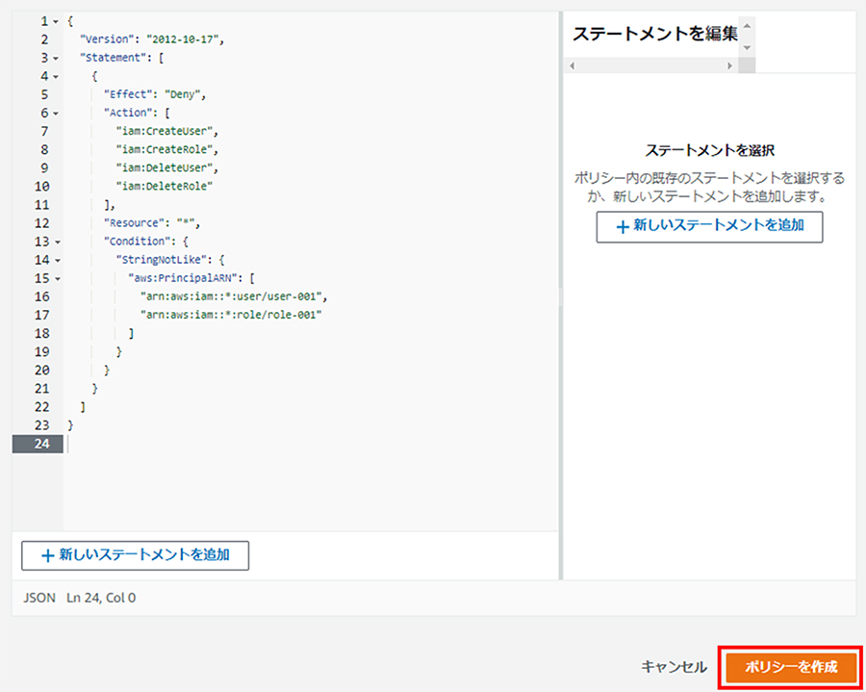Click 新しいステートメントを追加 below the editor
Viewport: 866px width, 692px height.
(136, 555)
